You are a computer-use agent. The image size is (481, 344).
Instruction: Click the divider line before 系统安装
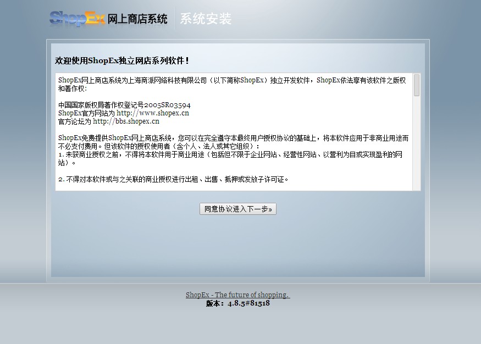[x=175, y=18]
